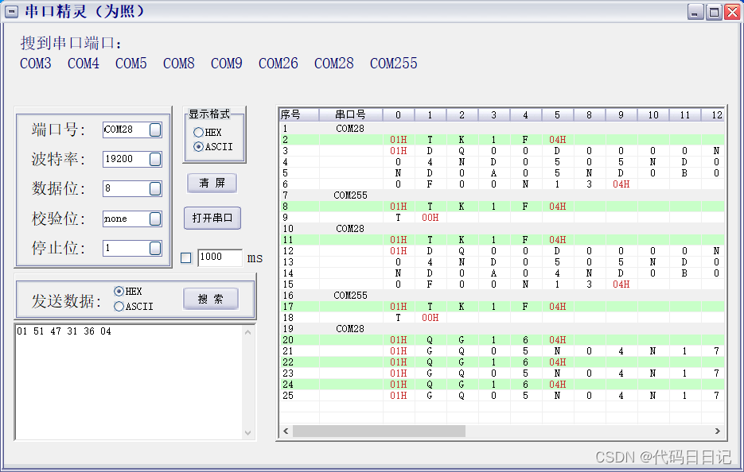Click the table scrollbar right arrow

[718, 431]
